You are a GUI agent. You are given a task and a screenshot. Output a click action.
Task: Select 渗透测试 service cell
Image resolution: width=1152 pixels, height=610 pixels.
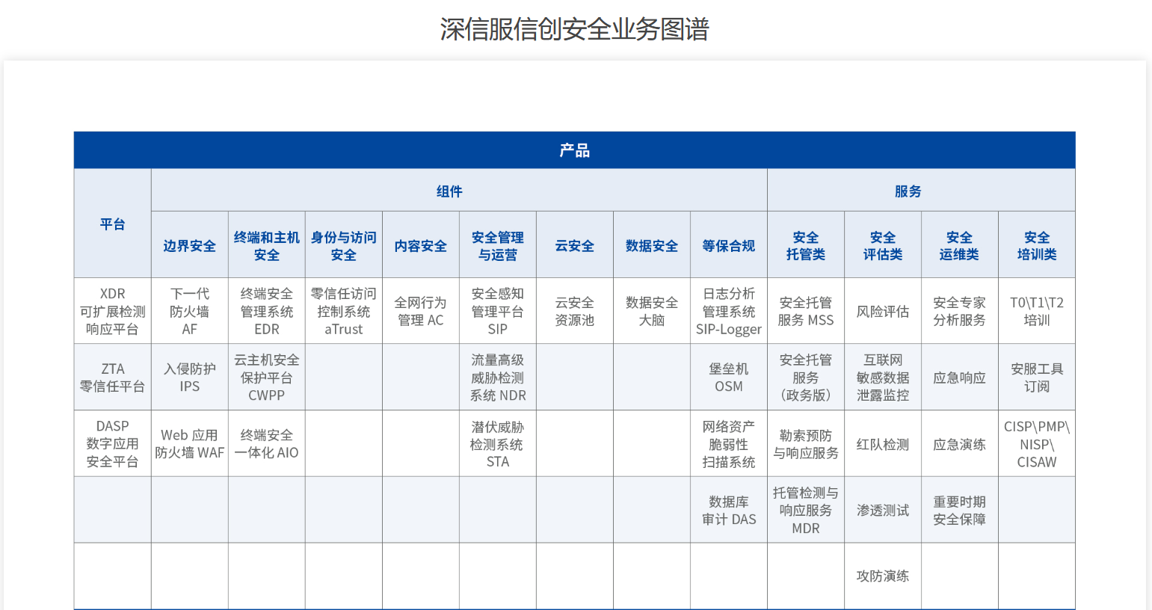882,511
